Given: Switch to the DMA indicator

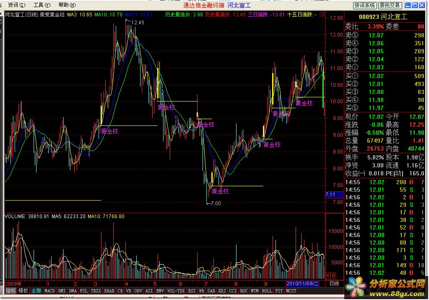Looking at the screenshot, I should (x=73, y=291).
